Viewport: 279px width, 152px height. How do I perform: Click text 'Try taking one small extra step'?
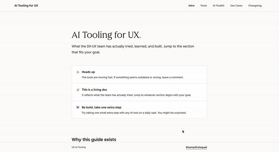134,113
